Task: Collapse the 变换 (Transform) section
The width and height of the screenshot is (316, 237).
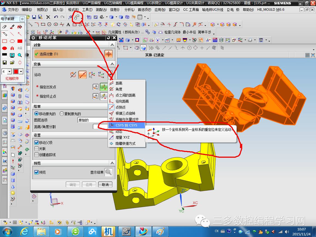Action: click(x=112, y=64)
